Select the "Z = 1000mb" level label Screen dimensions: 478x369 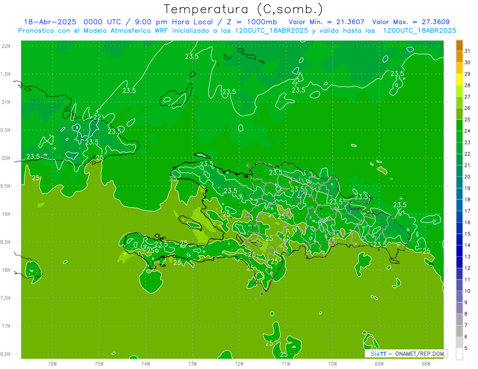pos(253,22)
